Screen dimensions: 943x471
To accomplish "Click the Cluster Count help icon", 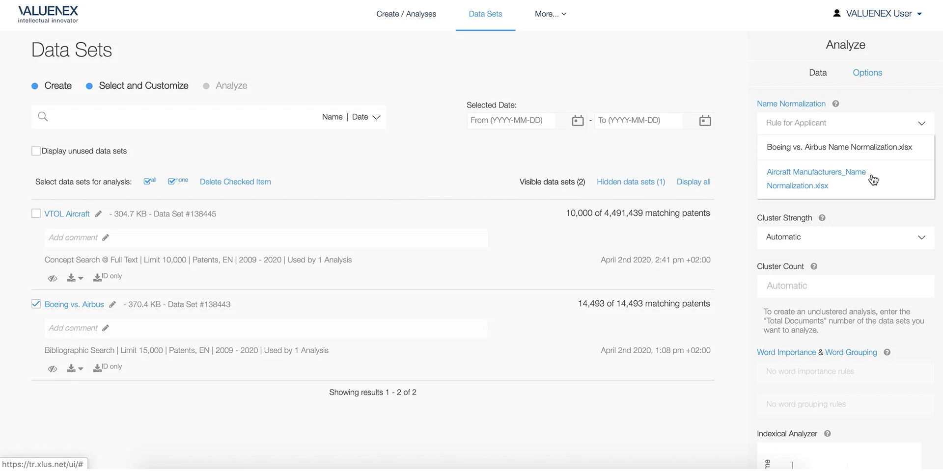I will (x=814, y=266).
